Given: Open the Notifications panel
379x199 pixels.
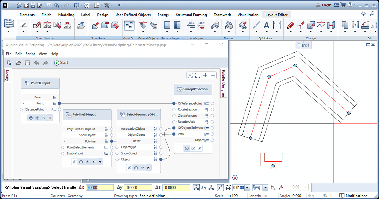Looking at the screenshot, I should pos(353,196).
